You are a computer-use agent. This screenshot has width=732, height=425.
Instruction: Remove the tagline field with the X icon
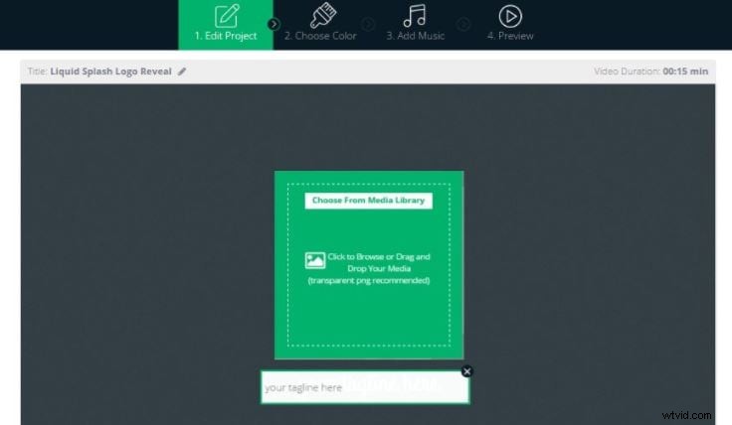pos(467,371)
